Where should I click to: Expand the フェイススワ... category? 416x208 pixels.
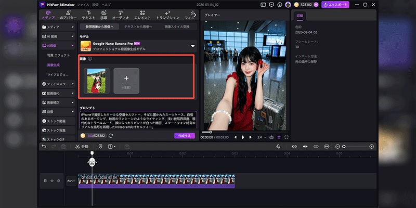[x=58, y=84]
